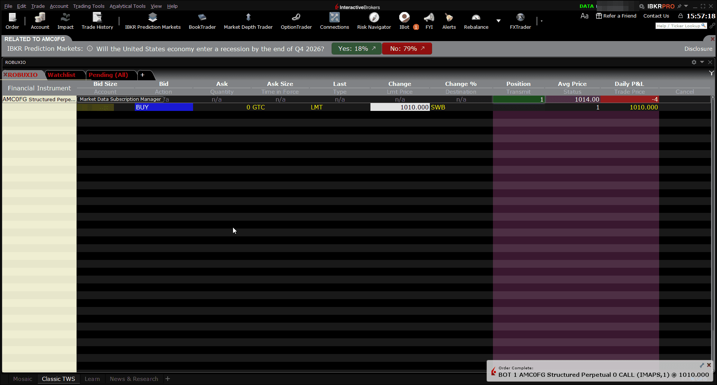This screenshot has height=385, width=717.
Task: Open FYI notifications megaphone
Action: (x=429, y=21)
